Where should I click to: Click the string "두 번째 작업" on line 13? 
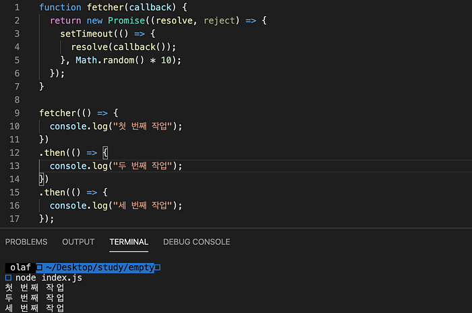(142, 166)
